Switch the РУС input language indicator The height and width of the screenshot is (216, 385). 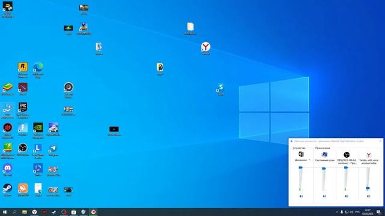(357, 212)
